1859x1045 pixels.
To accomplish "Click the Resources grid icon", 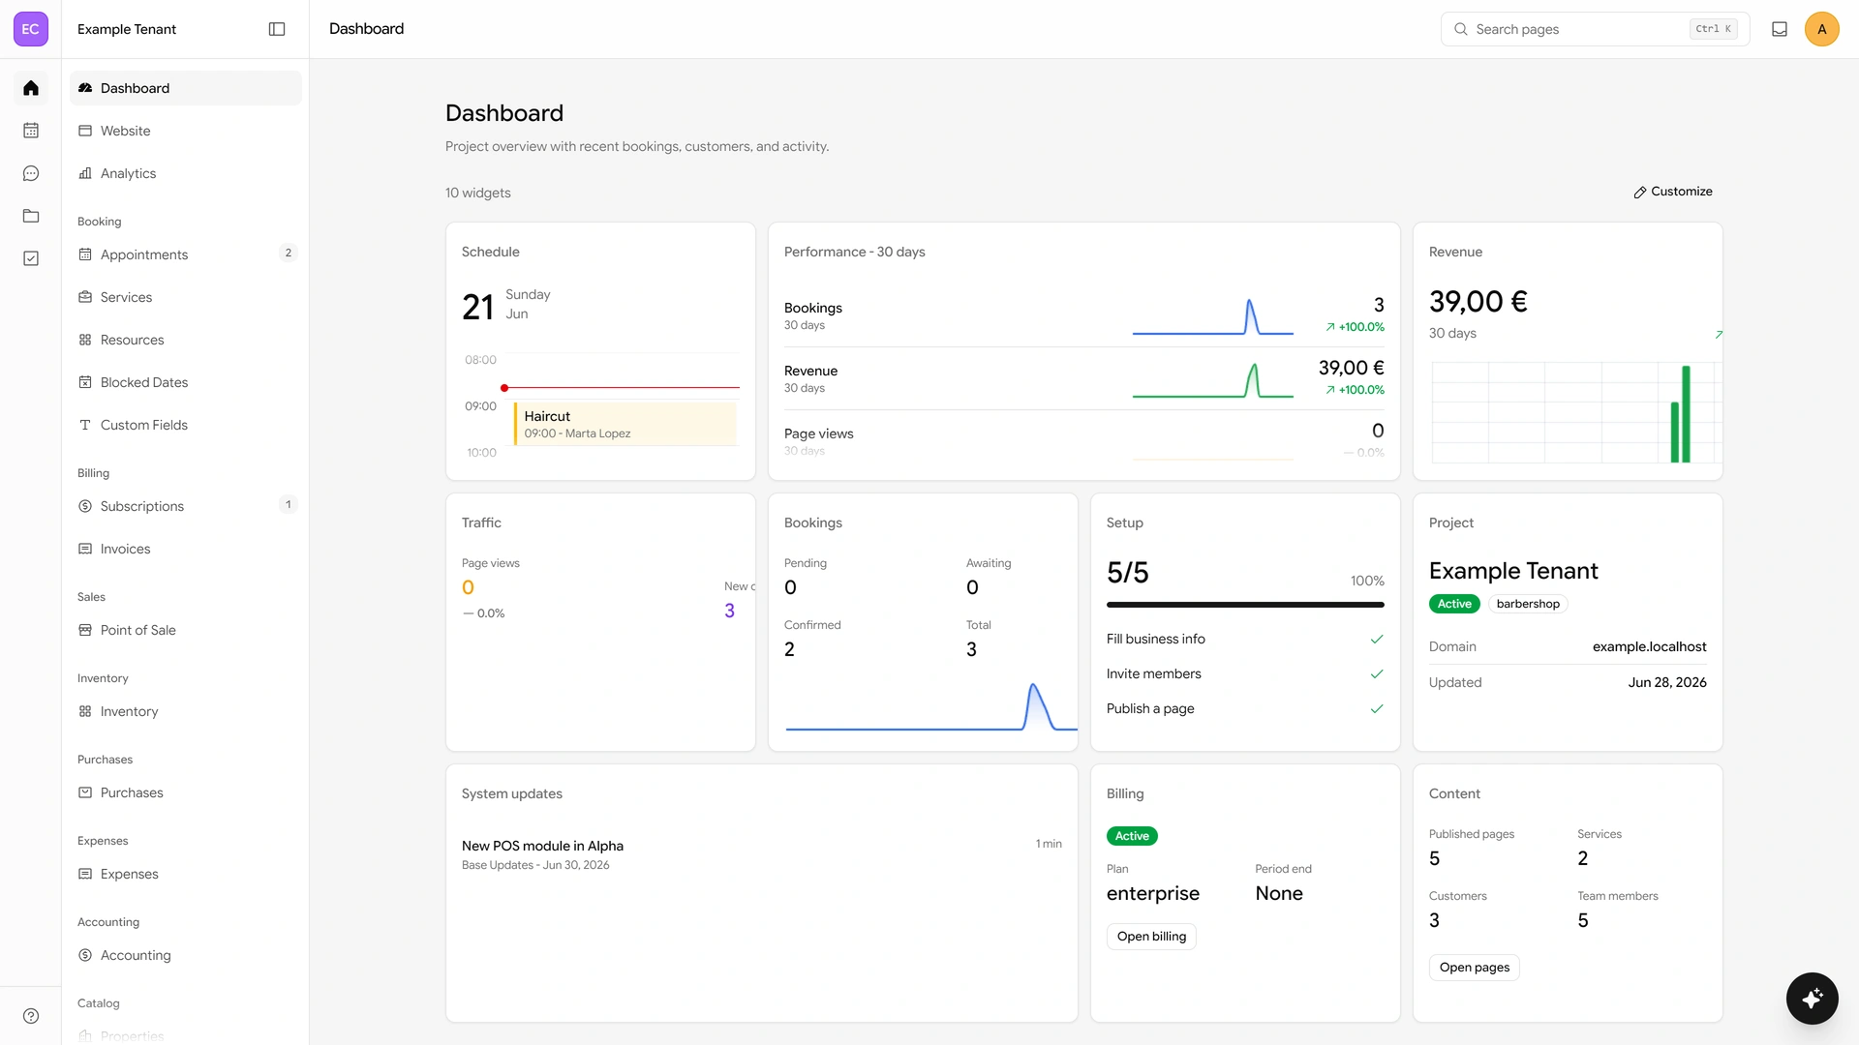I will pos(85,340).
